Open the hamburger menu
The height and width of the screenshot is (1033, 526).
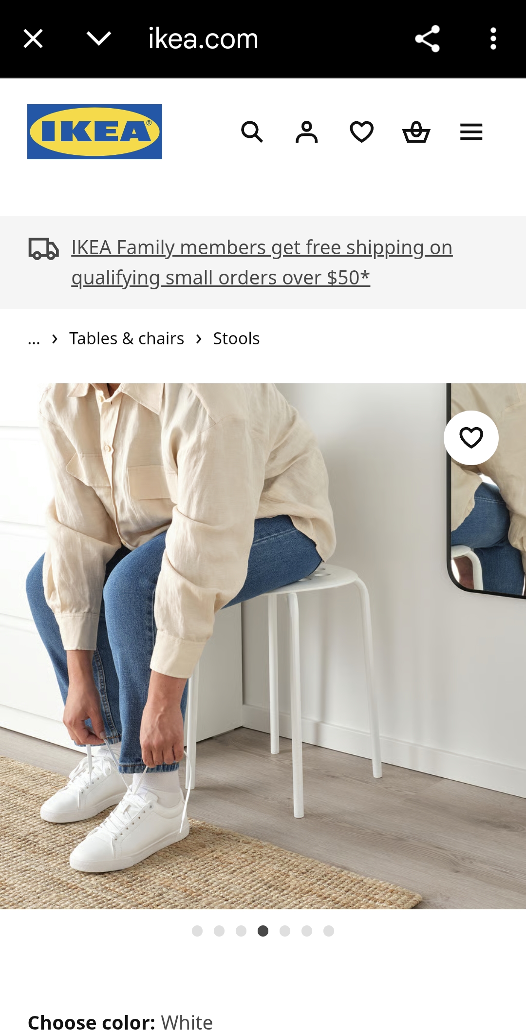pos(471,132)
